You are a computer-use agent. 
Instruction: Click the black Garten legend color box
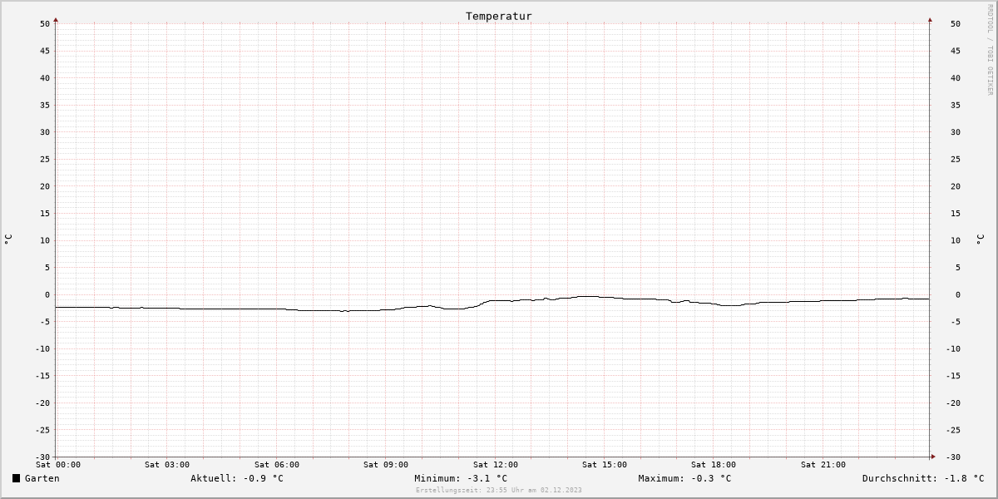click(16, 478)
